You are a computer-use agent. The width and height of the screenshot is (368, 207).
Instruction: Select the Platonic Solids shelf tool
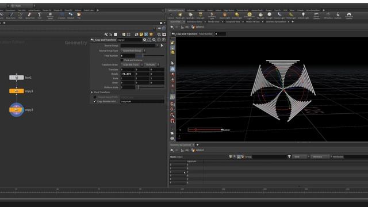tap(50, 16)
